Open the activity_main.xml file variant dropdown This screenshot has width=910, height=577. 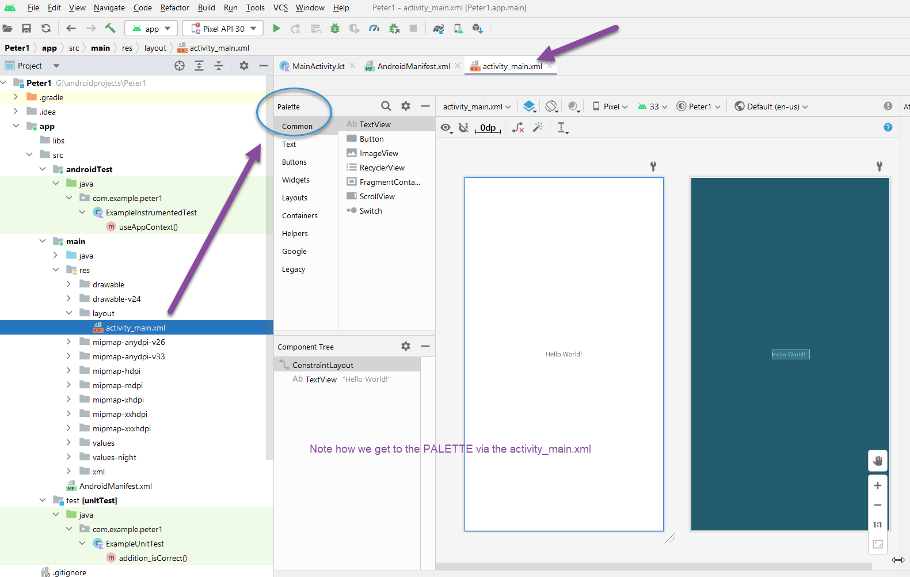(477, 107)
